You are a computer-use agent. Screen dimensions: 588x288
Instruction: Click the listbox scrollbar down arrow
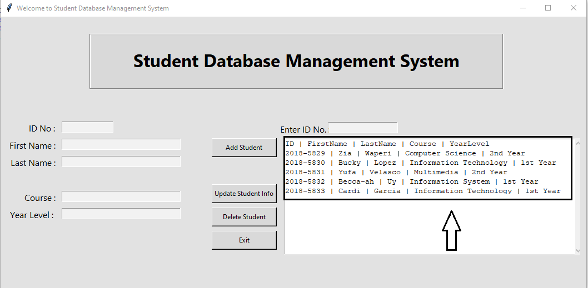[x=578, y=251]
